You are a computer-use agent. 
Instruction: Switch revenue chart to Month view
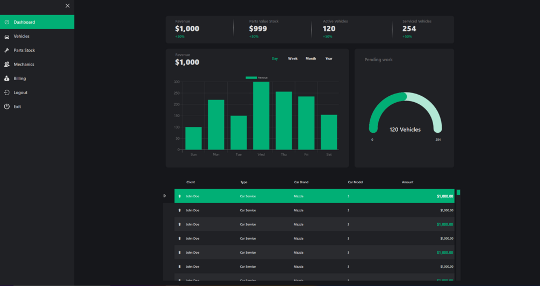(311, 59)
